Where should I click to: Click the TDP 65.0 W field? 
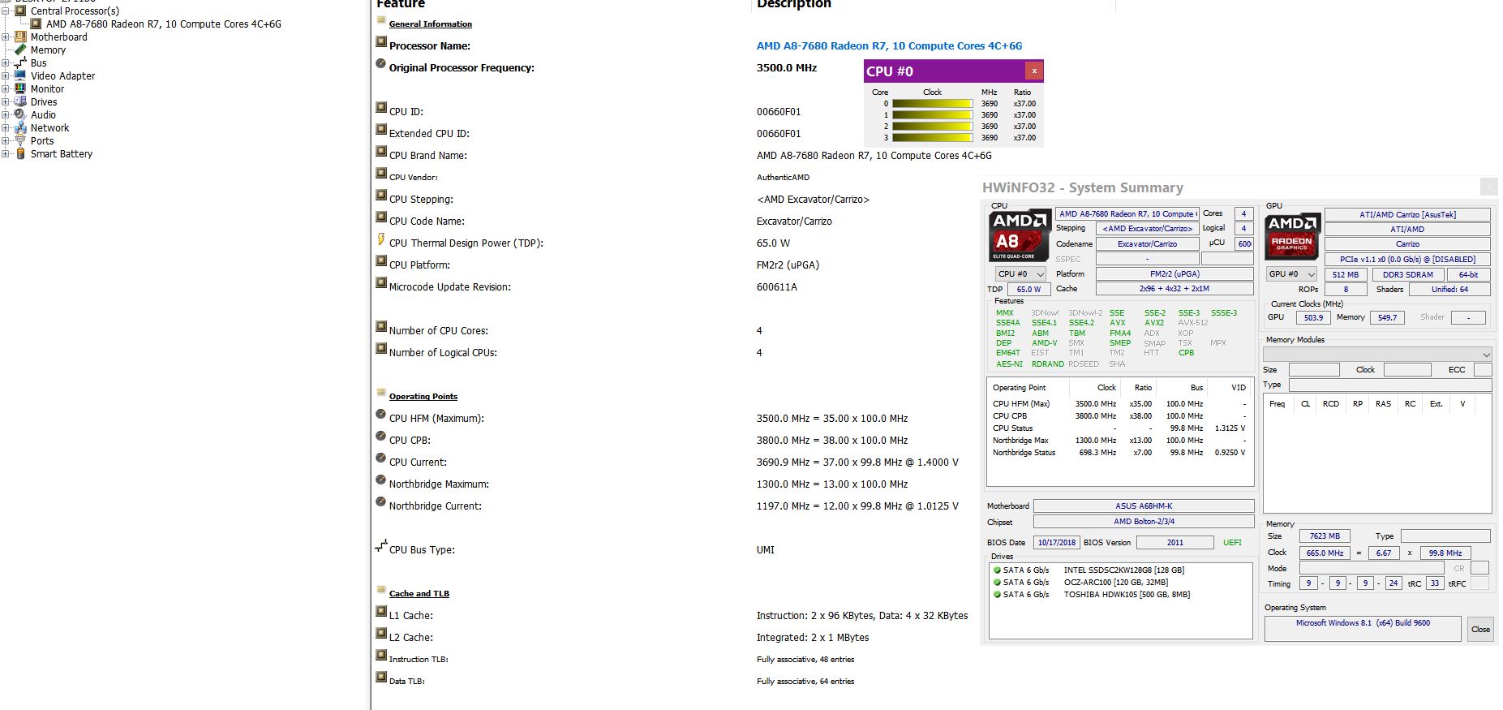point(1028,290)
